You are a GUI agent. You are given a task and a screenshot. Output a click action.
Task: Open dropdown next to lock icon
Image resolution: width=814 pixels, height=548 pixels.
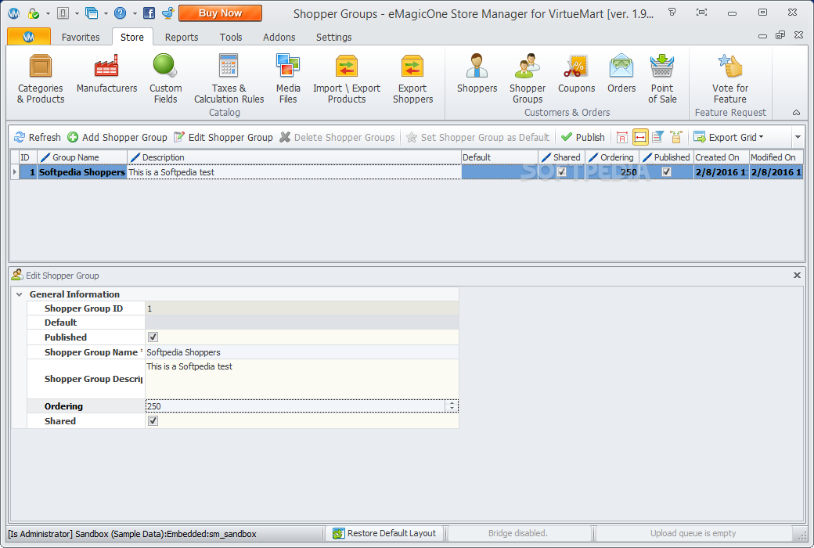pos(48,13)
